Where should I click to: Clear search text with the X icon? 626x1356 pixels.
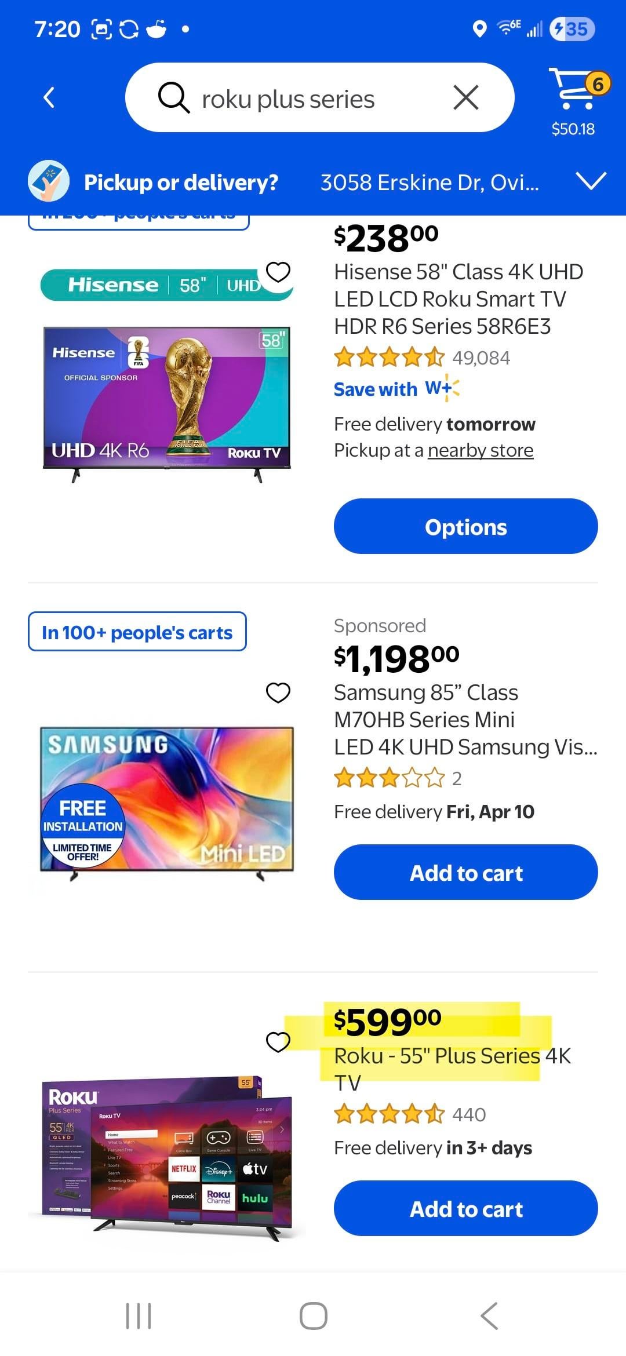coord(466,97)
